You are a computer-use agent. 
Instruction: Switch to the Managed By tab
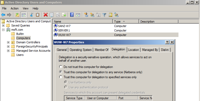click(x=150, y=50)
